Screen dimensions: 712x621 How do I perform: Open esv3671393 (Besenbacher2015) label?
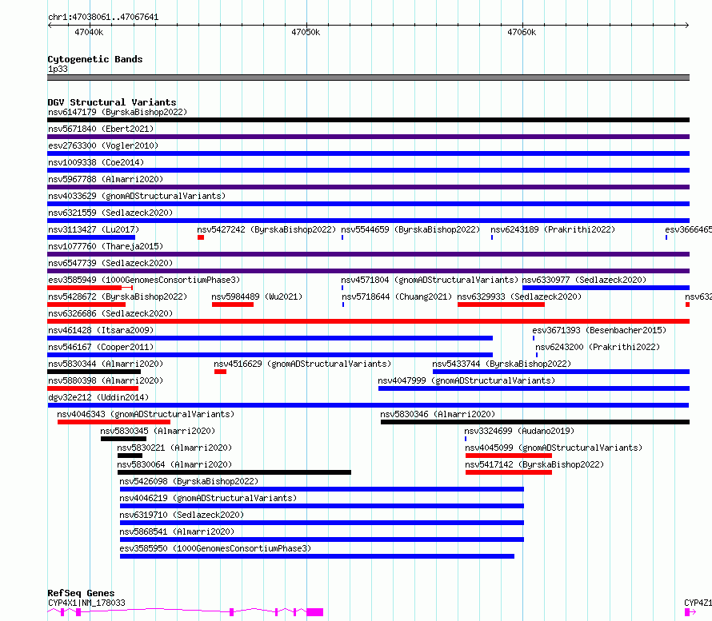click(x=599, y=330)
